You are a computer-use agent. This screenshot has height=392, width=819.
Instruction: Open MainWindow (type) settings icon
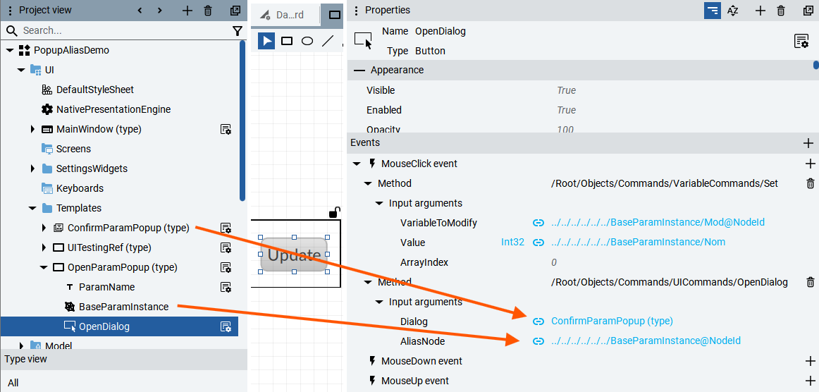click(x=226, y=129)
